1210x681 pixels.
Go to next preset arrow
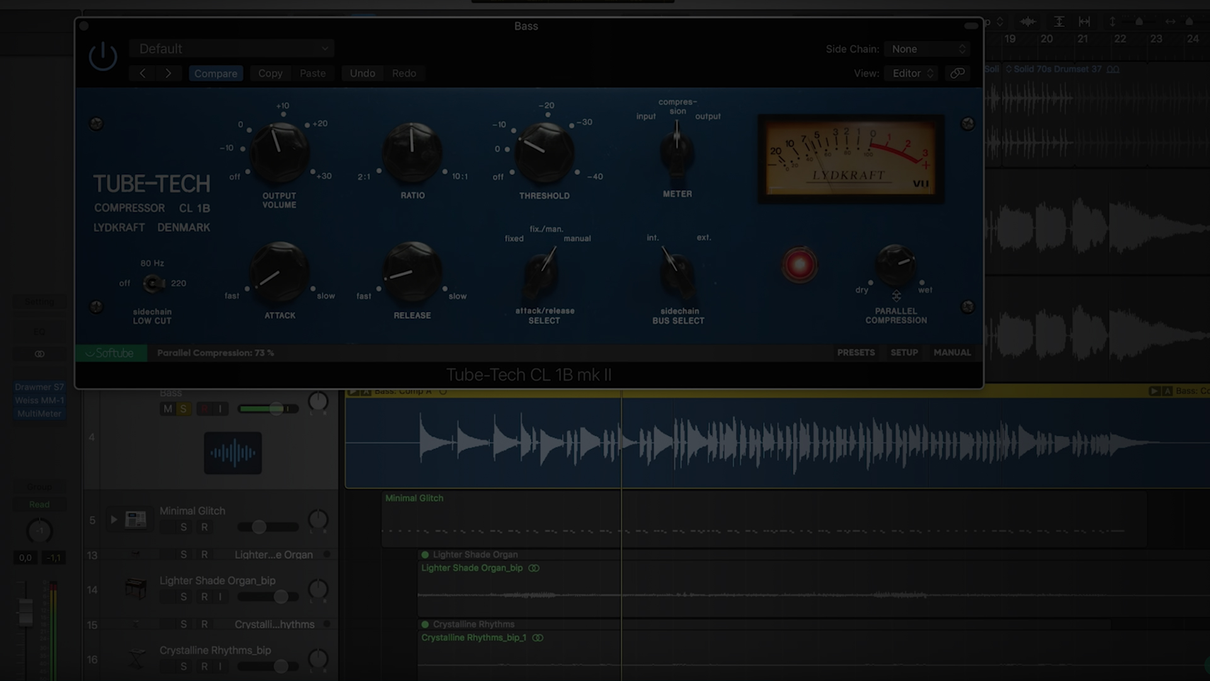pyautogui.click(x=168, y=73)
